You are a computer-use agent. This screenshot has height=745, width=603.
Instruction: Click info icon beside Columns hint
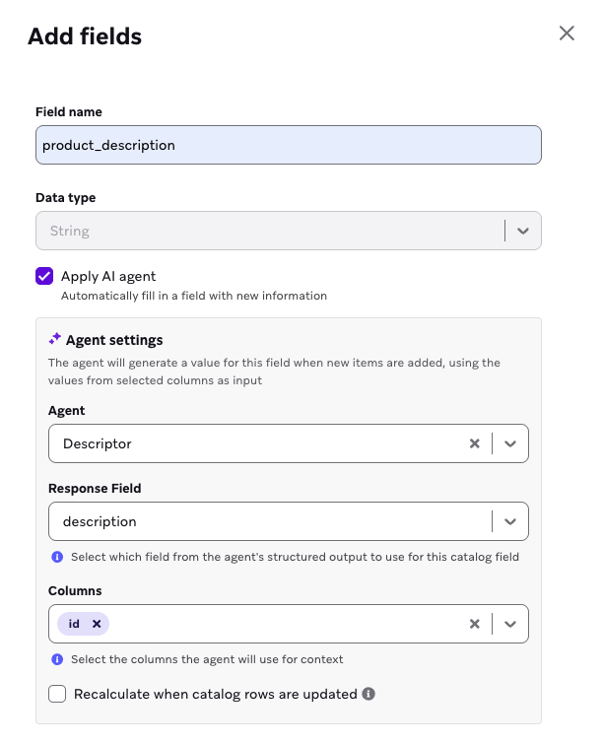[57, 659]
